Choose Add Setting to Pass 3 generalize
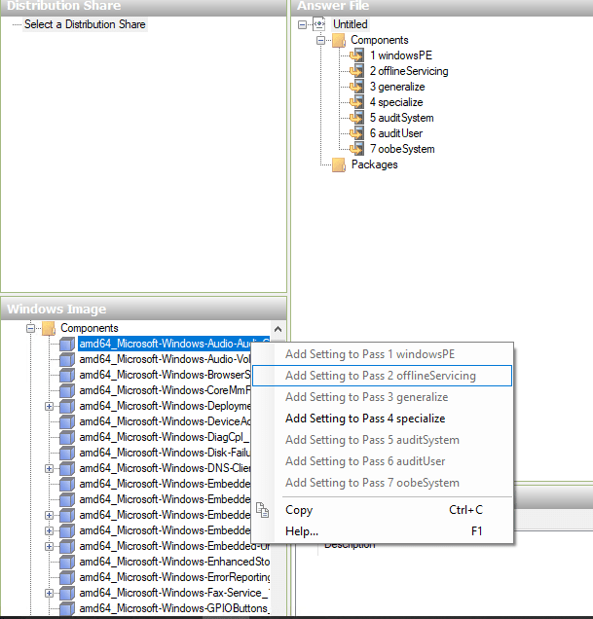Viewport: 593px width, 619px height. (x=382, y=397)
